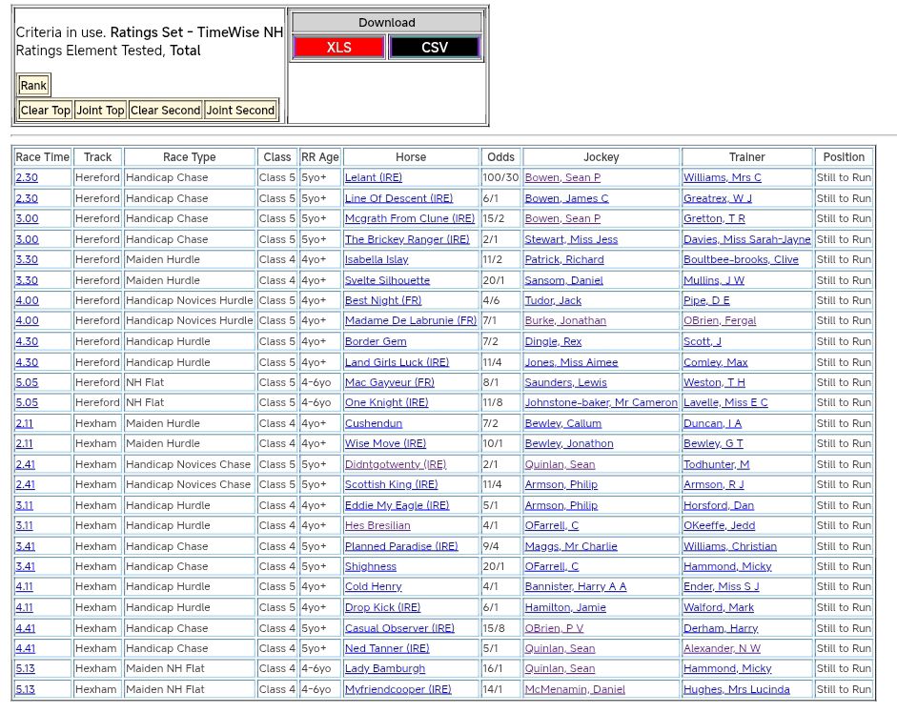Click the Clear Second button
The width and height of the screenshot is (897, 714).
tap(165, 111)
